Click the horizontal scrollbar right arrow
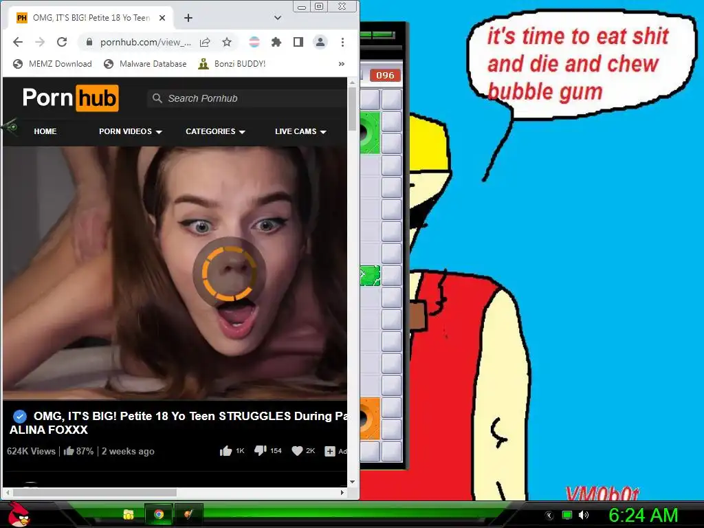The height and width of the screenshot is (528, 704). tap(342, 492)
